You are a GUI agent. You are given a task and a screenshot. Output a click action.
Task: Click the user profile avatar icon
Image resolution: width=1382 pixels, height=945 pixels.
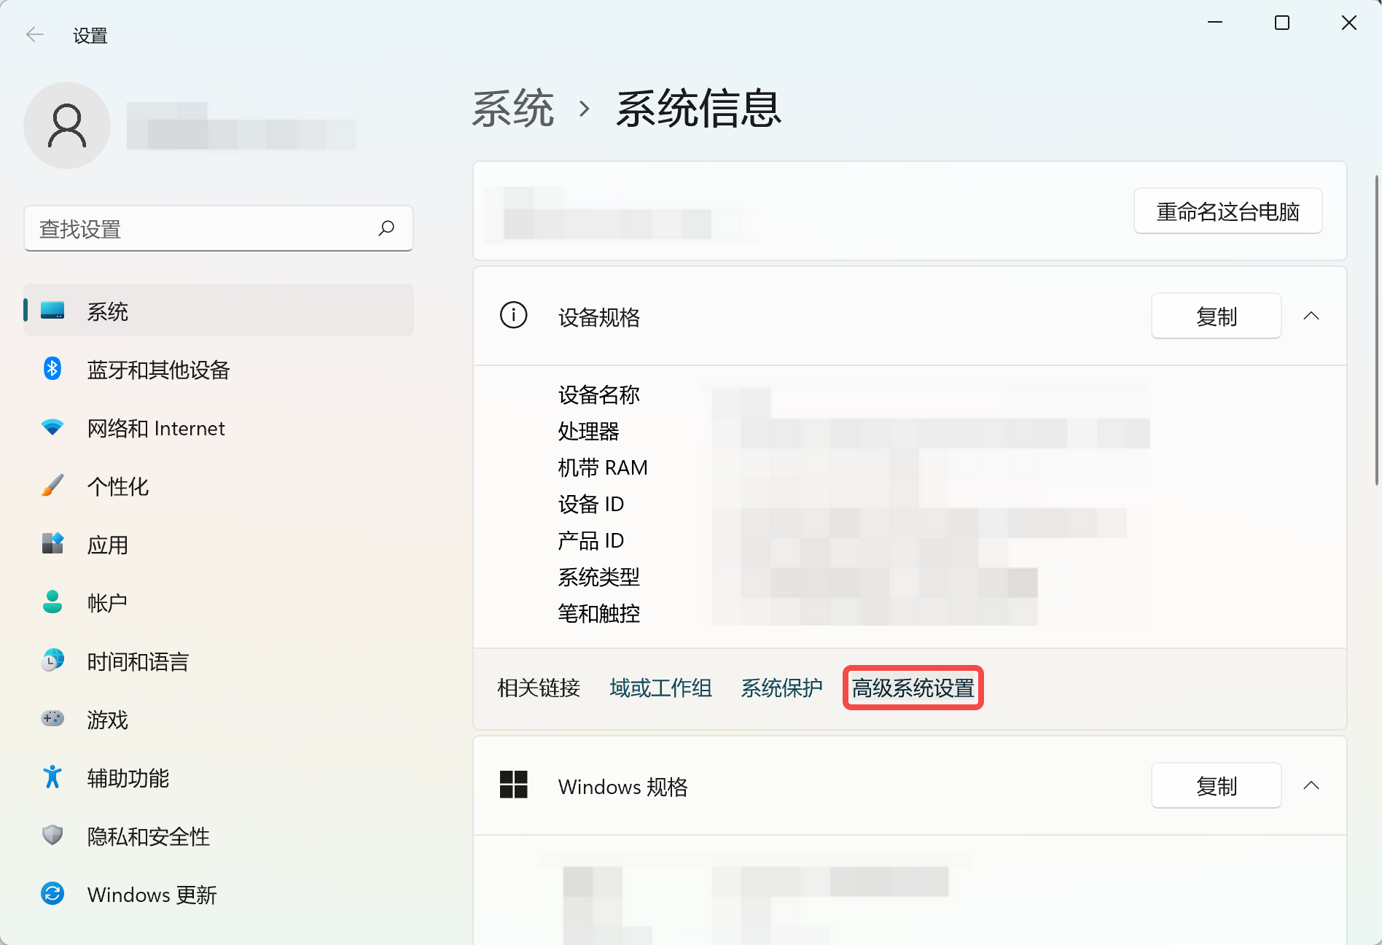67,125
